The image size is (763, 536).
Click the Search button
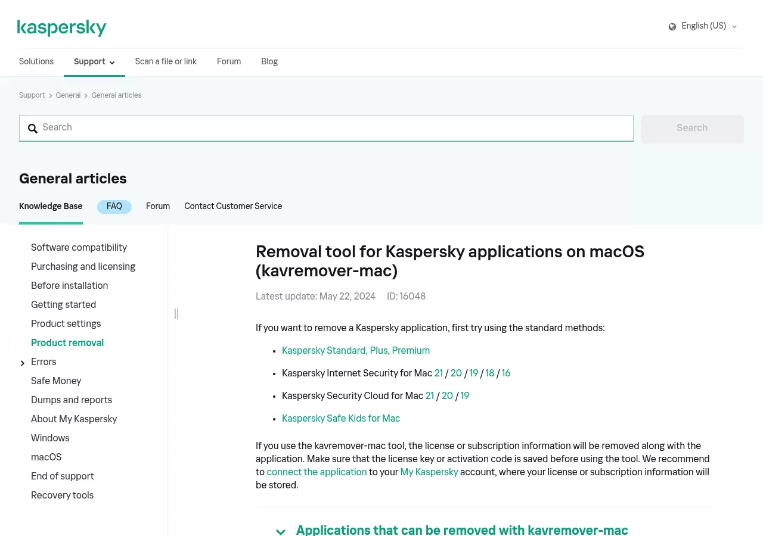point(692,128)
